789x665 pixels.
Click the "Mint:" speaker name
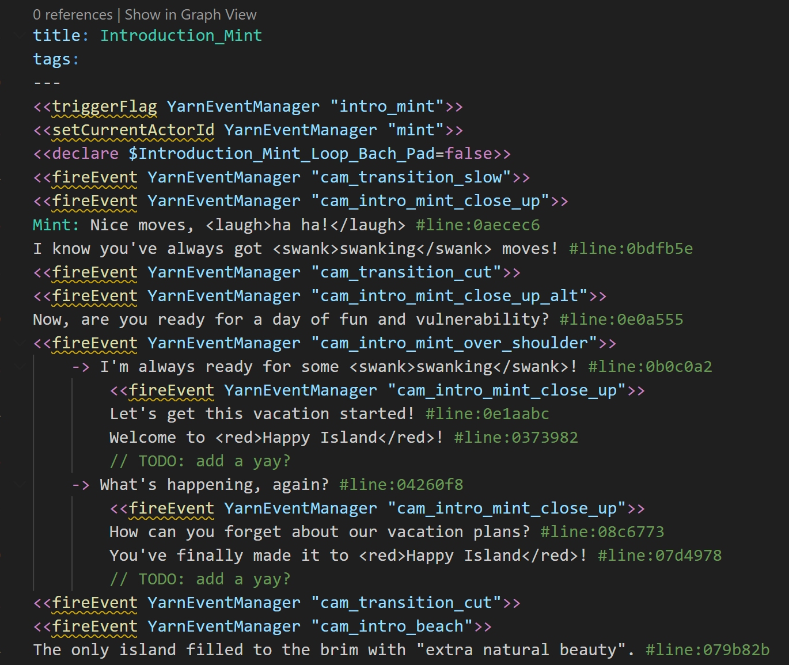click(x=55, y=225)
